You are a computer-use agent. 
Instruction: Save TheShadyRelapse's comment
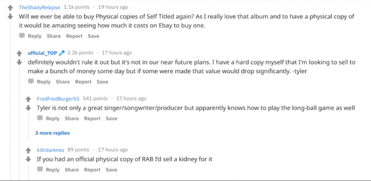93,36
